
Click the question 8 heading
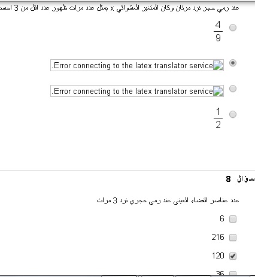click(x=240, y=179)
